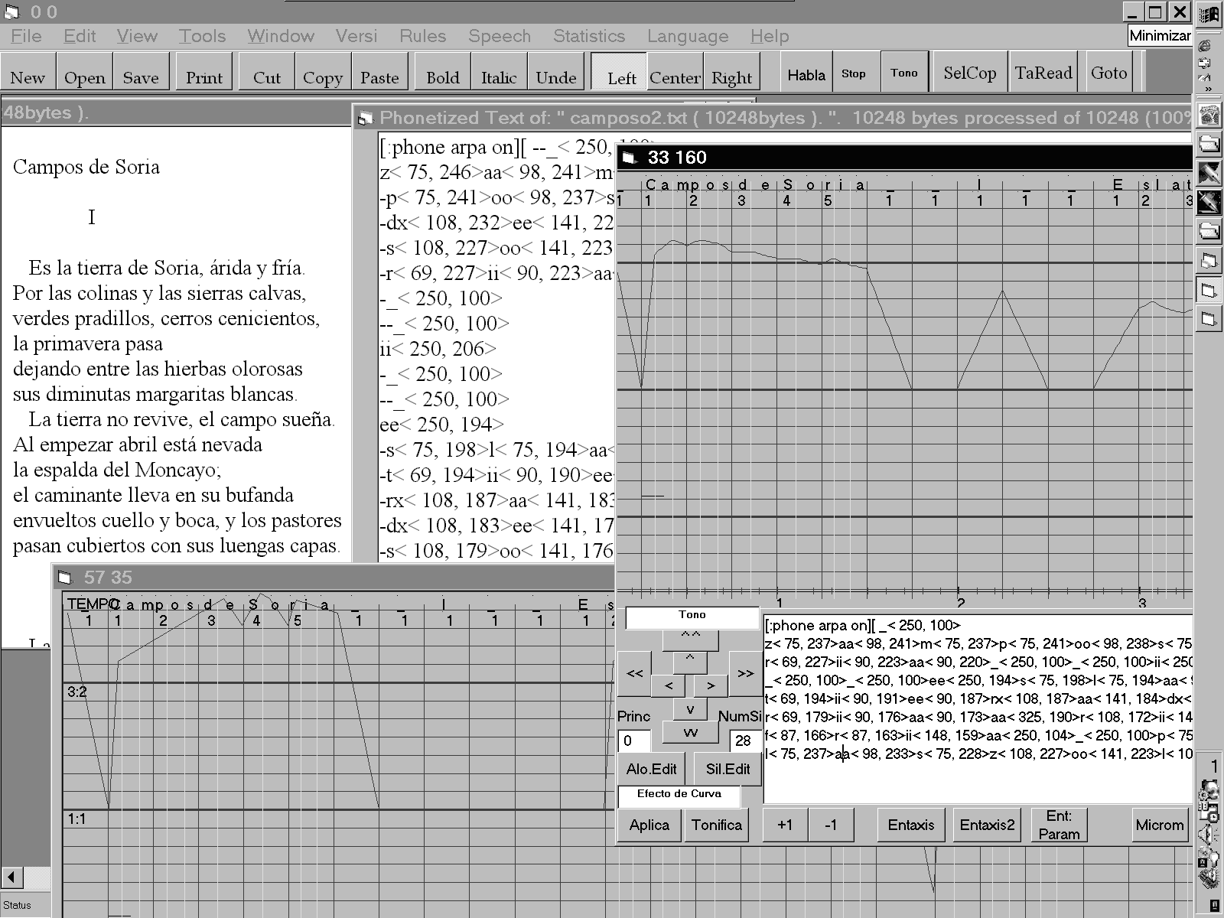Click the single < left button
This screenshot has width=1224, height=918.
669,685
